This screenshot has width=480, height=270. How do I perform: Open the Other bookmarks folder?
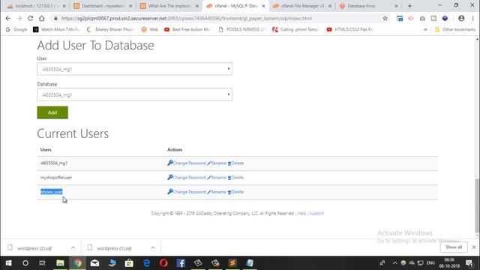(455, 29)
